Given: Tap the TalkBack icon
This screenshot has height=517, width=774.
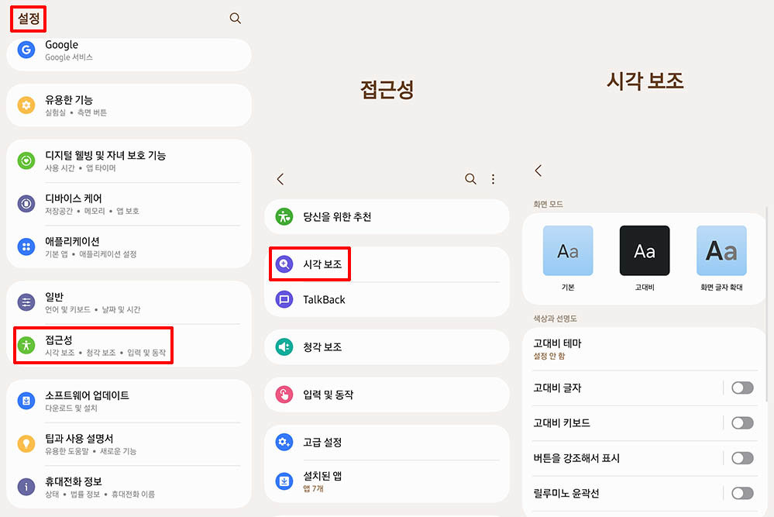Looking at the screenshot, I should 284,300.
